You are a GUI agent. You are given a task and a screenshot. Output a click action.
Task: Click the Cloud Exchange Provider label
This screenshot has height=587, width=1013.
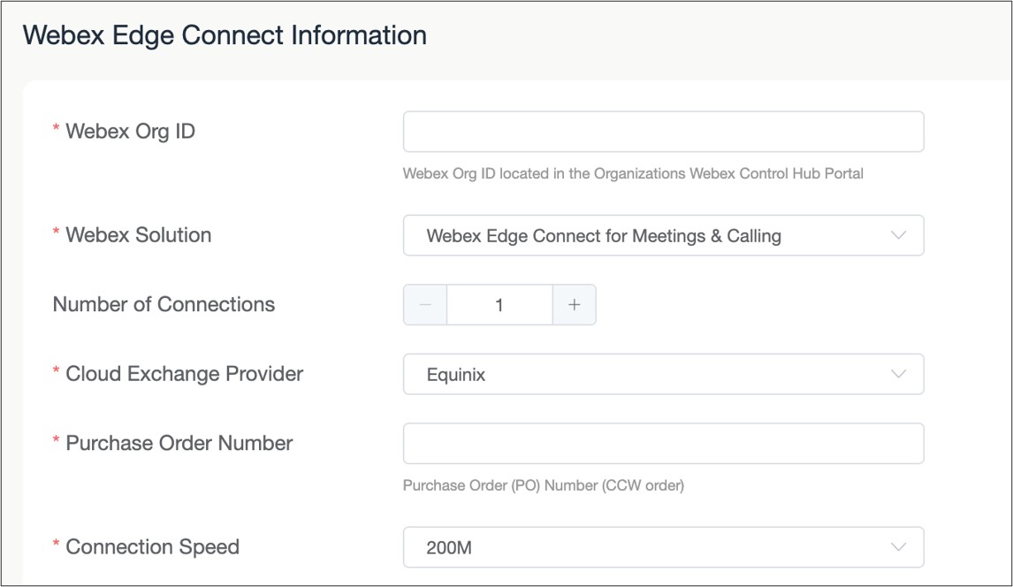pyautogui.click(x=184, y=374)
